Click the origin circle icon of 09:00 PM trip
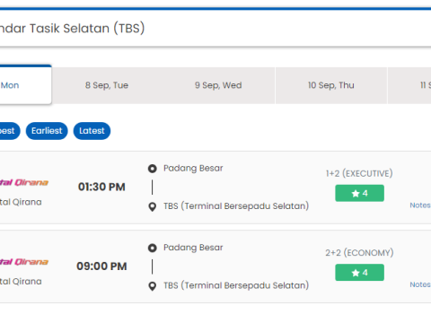431x323 pixels. pos(153,248)
